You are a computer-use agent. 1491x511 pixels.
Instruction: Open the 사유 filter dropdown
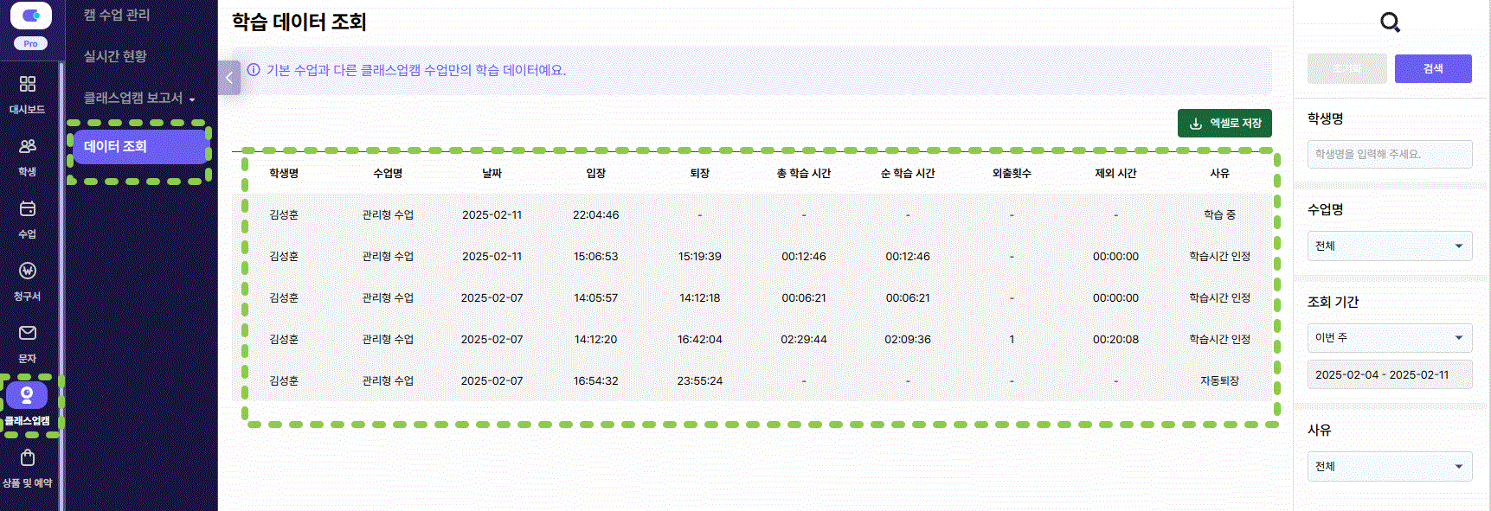pyautogui.click(x=1389, y=467)
